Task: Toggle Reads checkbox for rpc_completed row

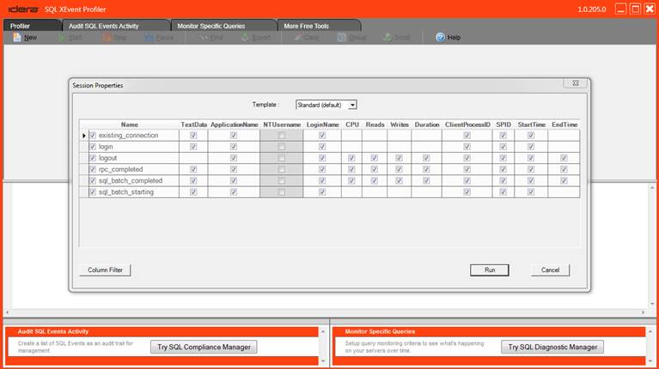Action: tap(375, 169)
